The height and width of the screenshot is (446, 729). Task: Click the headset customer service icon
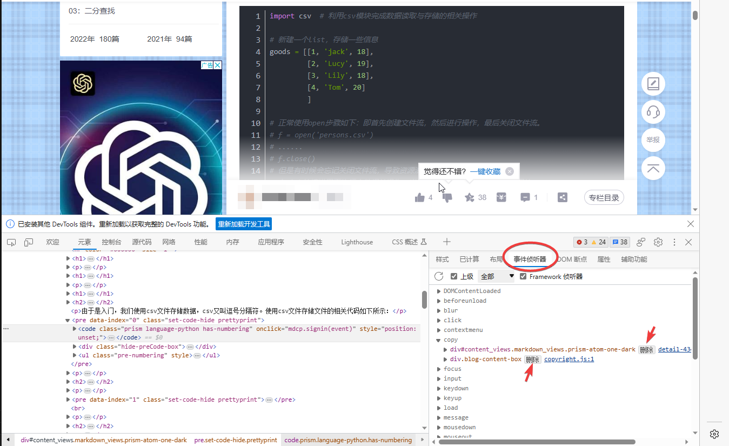pyautogui.click(x=653, y=112)
